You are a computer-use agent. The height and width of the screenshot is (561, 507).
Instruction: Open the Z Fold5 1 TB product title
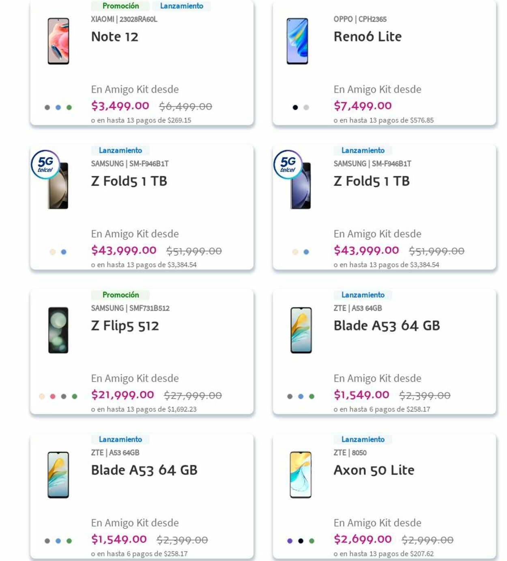(x=129, y=181)
